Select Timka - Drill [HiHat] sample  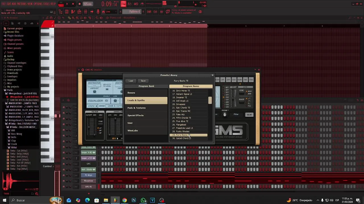[19, 157]
